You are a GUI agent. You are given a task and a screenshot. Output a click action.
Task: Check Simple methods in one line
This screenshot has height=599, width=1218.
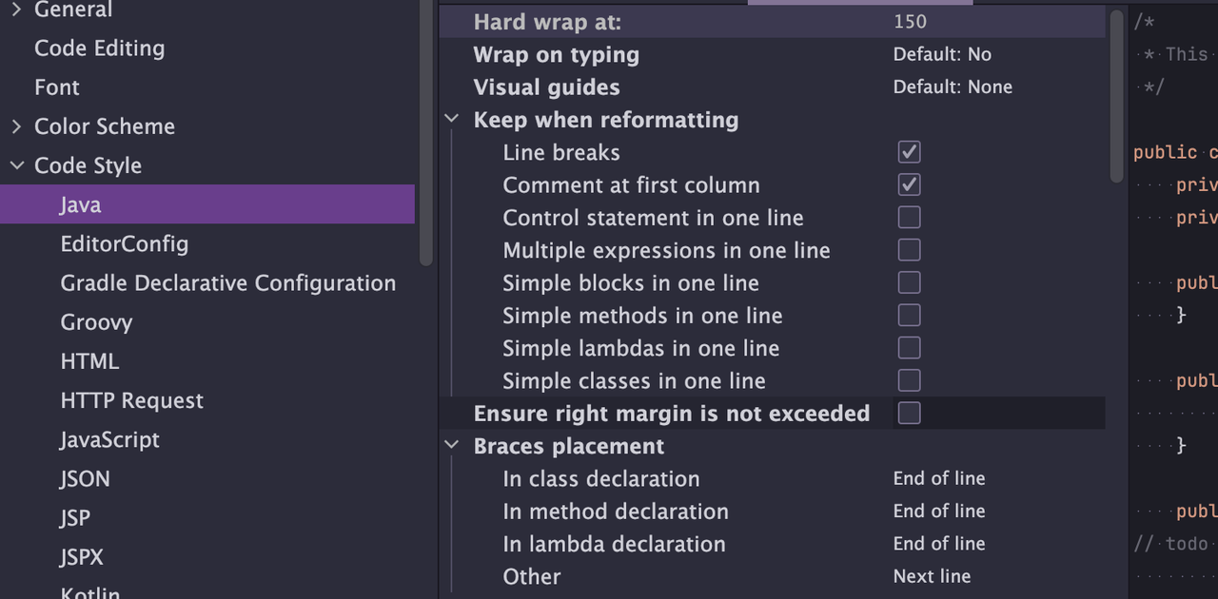pyautogui.click(x=910, y=316)
